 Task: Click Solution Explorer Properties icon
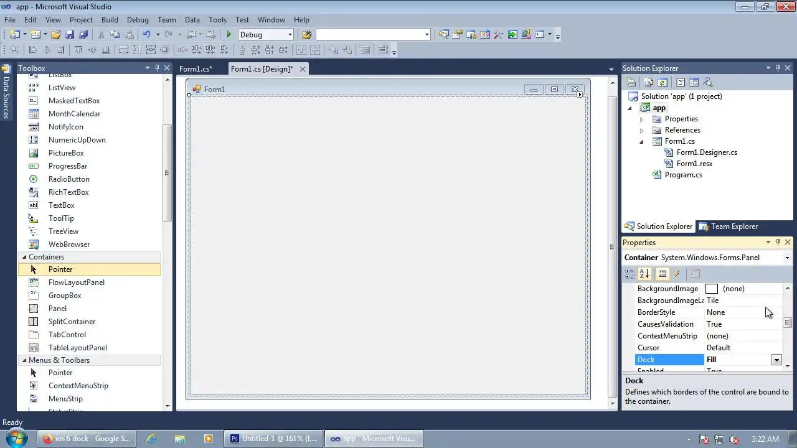pyautogui.click(x=631, y=82)
